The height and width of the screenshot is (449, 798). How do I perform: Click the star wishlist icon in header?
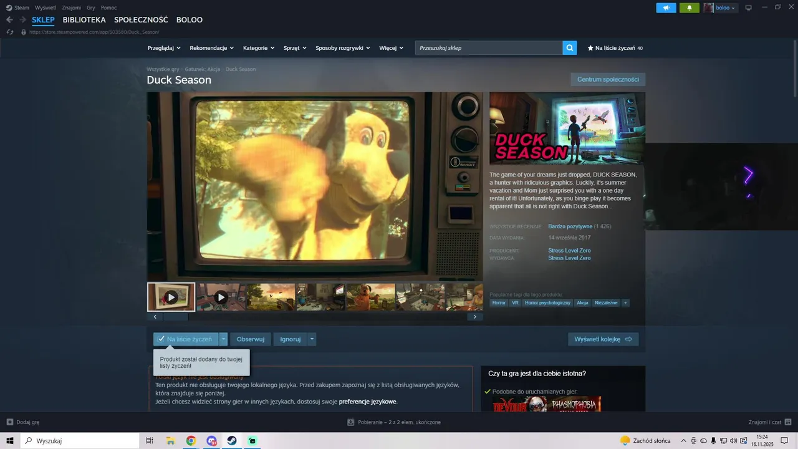click(x=590, y=48)
